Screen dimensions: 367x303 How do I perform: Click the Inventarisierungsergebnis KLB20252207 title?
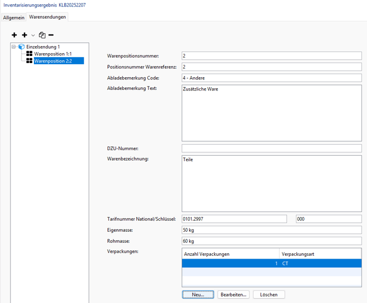[x=44, y=5]
